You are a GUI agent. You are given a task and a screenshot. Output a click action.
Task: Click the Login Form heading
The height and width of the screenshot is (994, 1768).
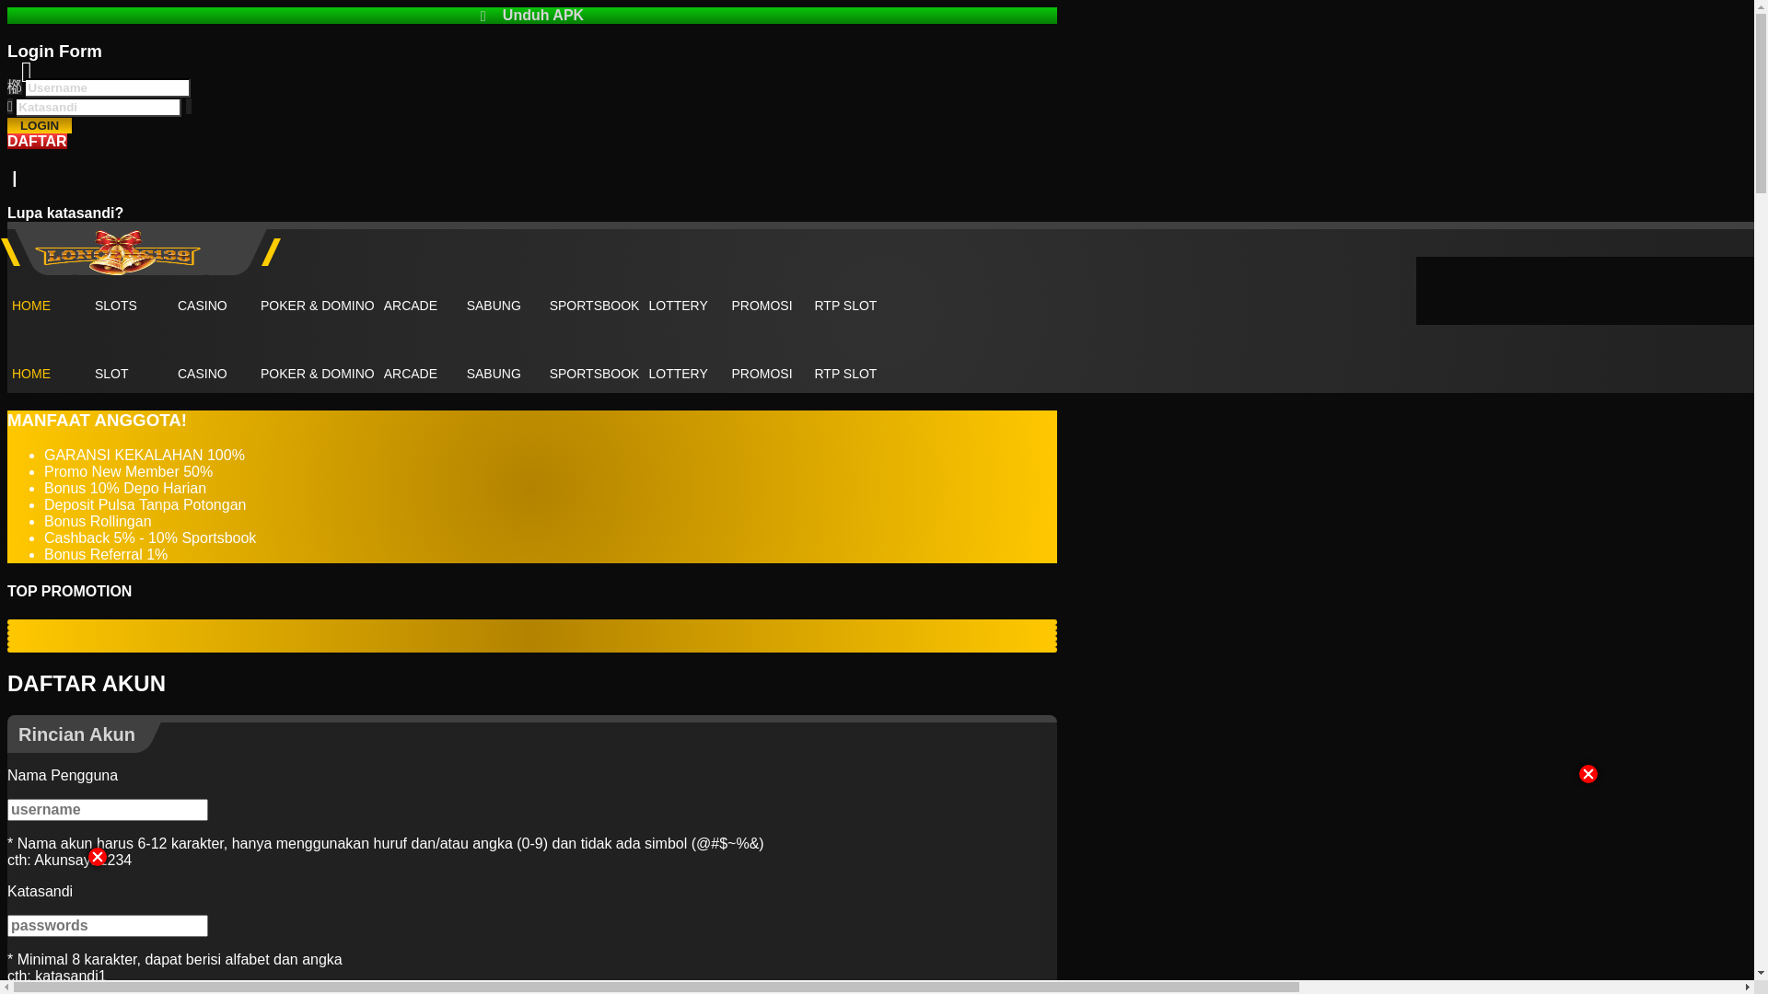coord(54,52)
